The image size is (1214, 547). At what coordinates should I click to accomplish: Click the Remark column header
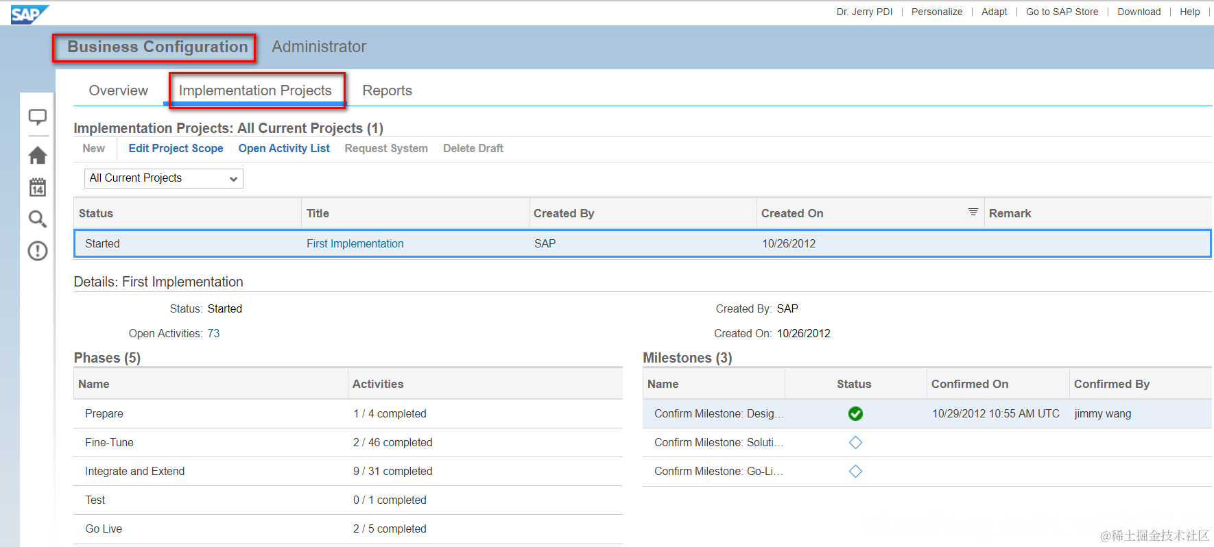1098,213
